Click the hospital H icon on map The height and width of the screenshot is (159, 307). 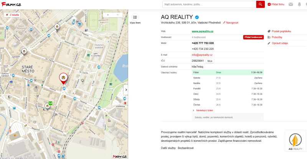point(31,30)
